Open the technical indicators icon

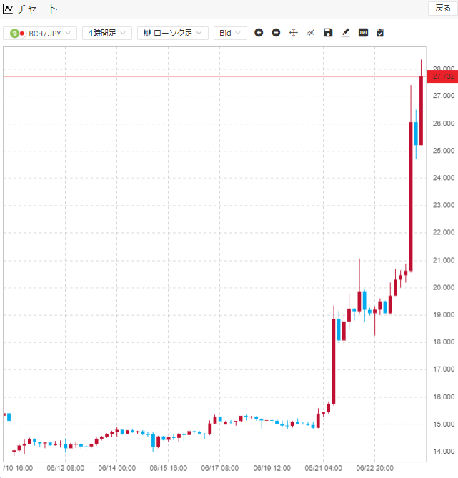click(x=311, y=33)
